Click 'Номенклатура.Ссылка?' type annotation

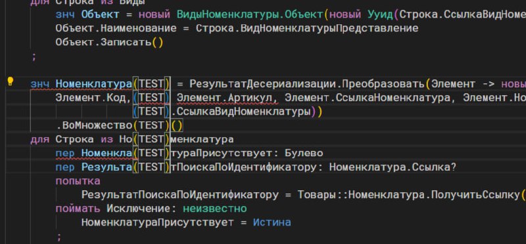click(x=393, y=167)
